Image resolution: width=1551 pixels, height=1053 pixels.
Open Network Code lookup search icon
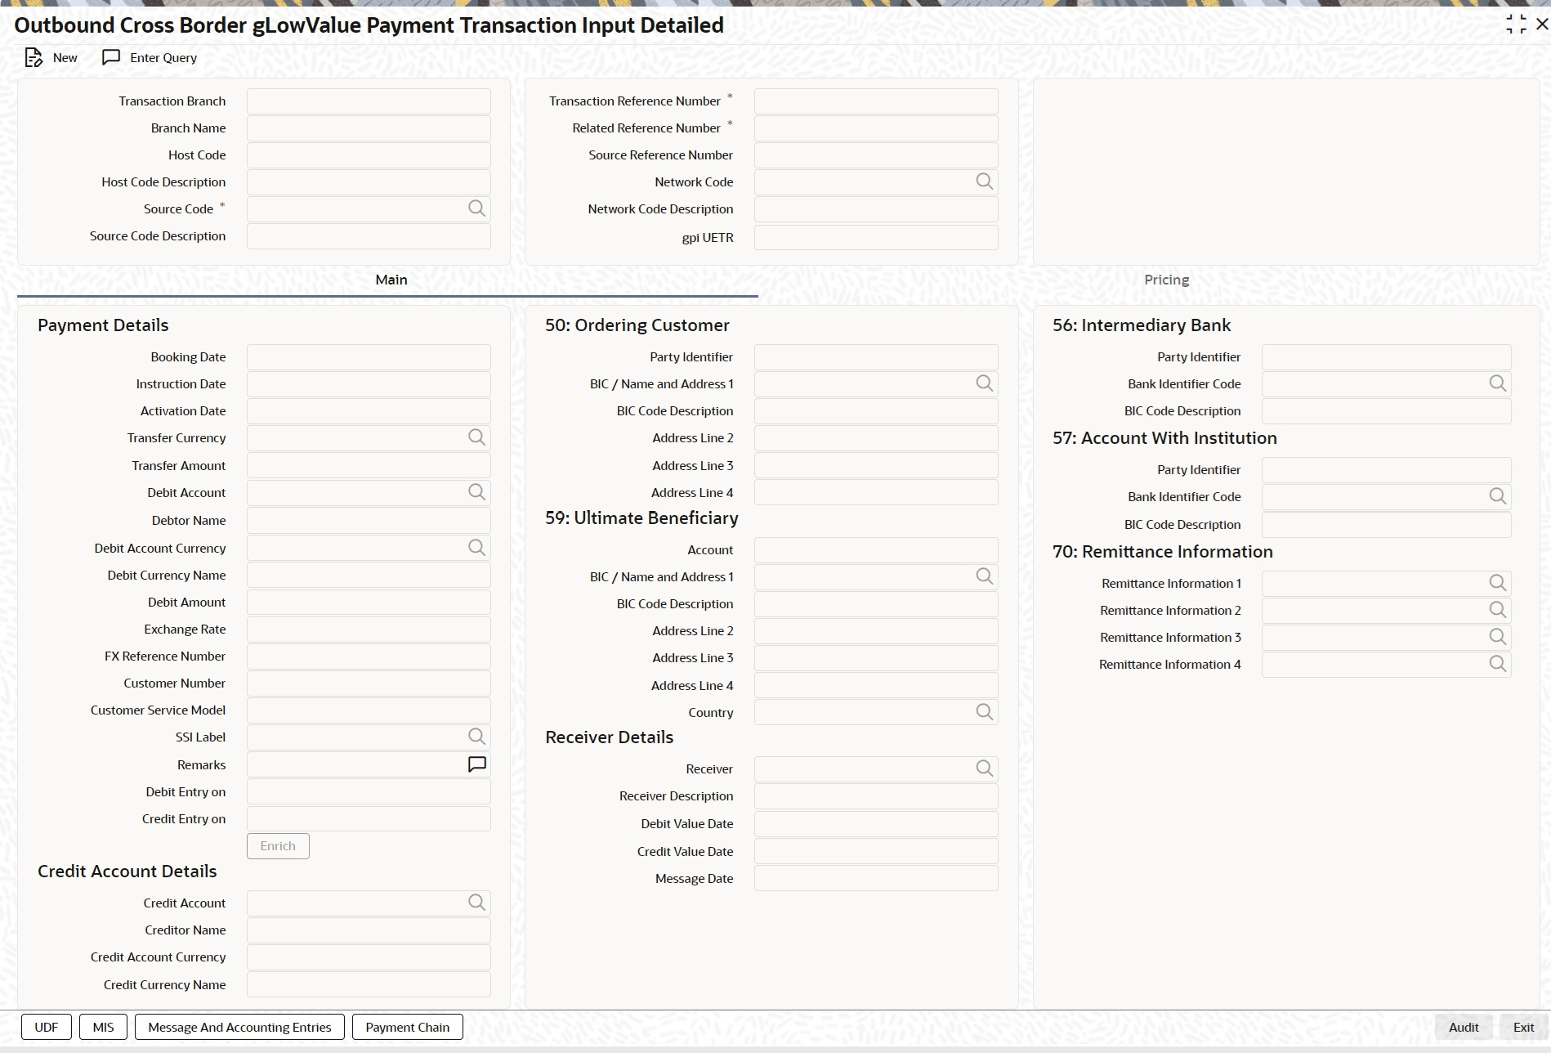(x=985, y=181)
